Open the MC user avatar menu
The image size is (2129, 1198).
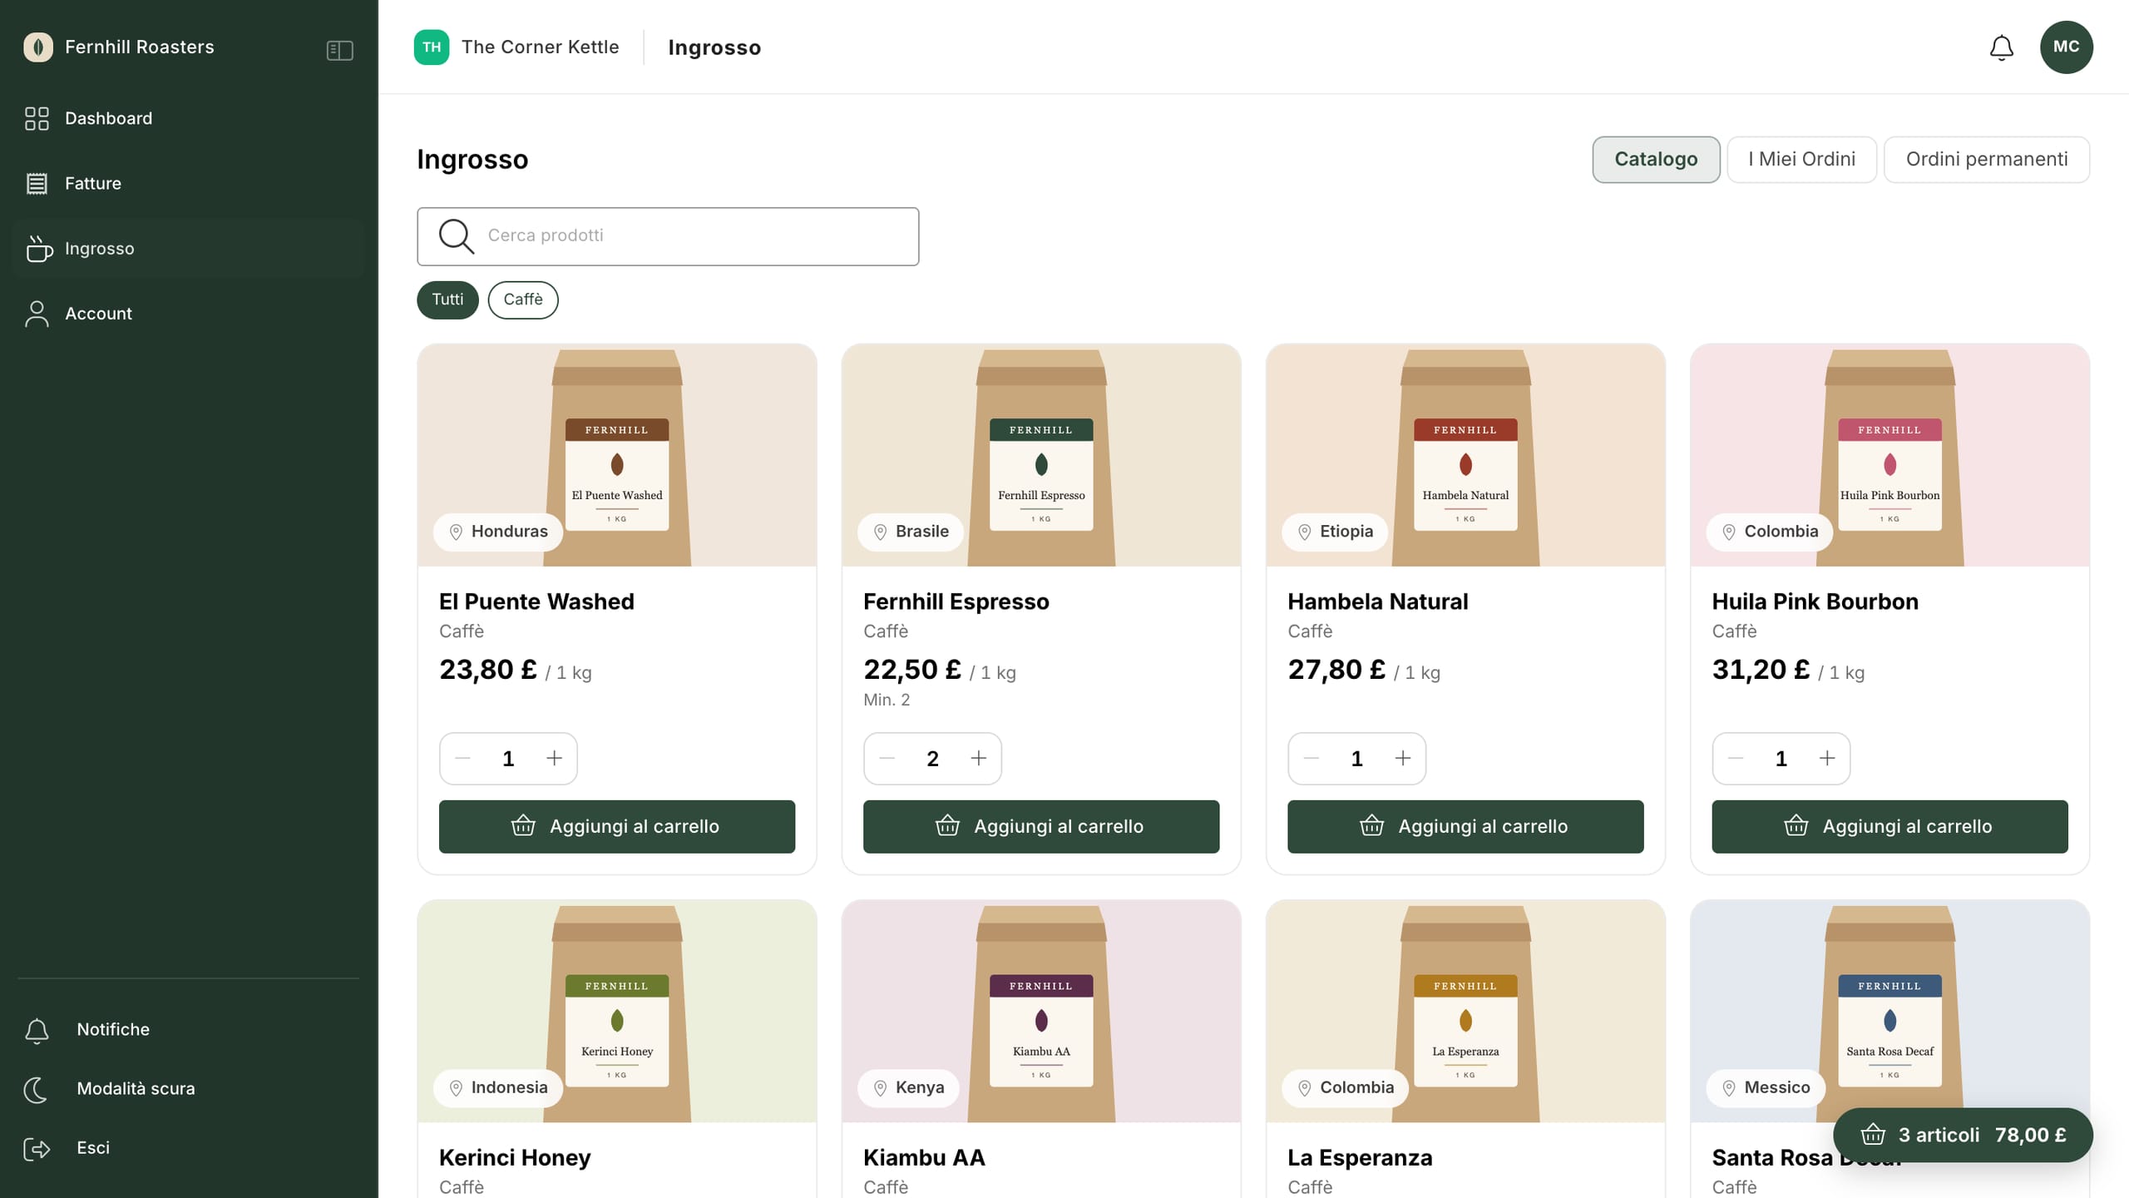pos(2066,47)
